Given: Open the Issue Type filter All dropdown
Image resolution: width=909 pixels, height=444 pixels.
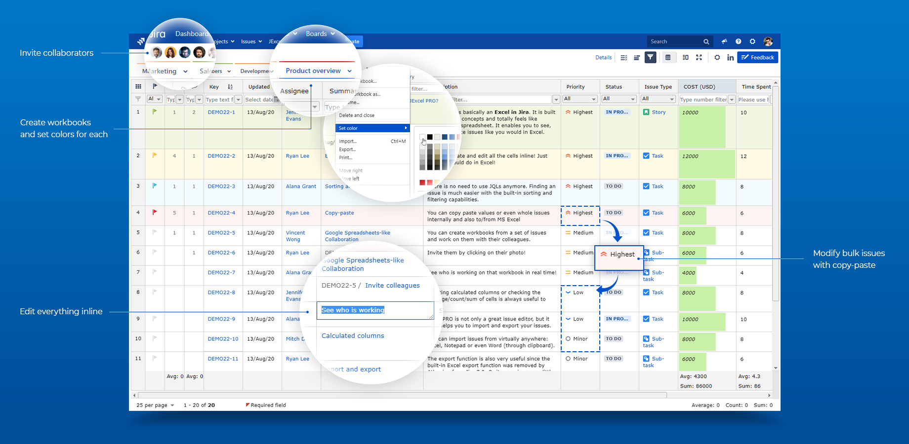Looking at the screenshot, I should [658, 99].
